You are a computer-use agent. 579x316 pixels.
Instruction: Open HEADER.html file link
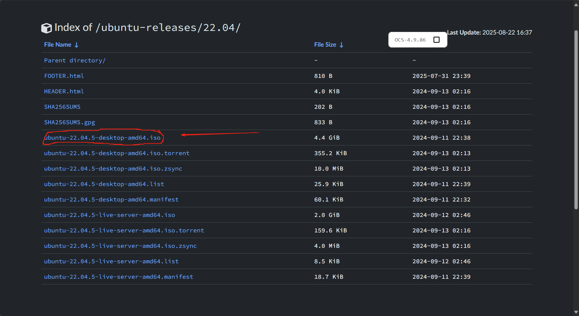[x=64, y=91]
